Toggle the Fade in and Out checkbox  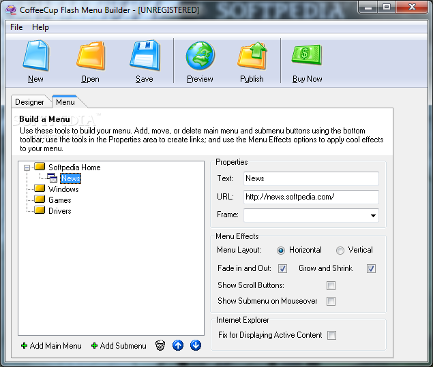click(x=282, y=268)
